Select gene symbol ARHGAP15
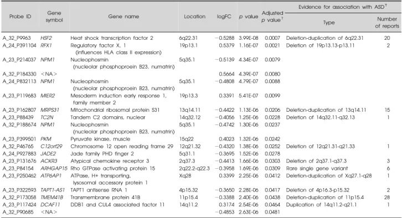This screenshot has height=218, width=402. [54, 168]
